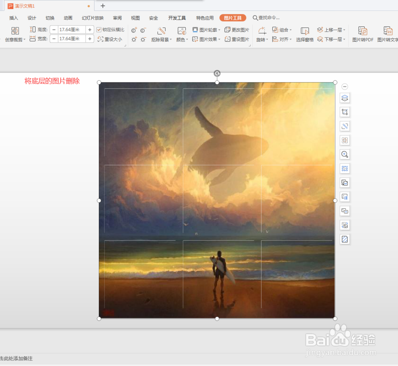This screenshot has width=398, height=366.
Task: Open the 插入 tab
Action: coord(14,18)
